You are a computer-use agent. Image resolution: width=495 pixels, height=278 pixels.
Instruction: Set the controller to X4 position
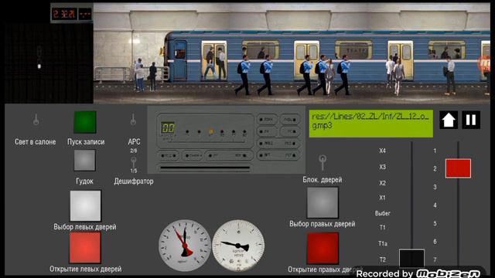[x=382, y=151]
